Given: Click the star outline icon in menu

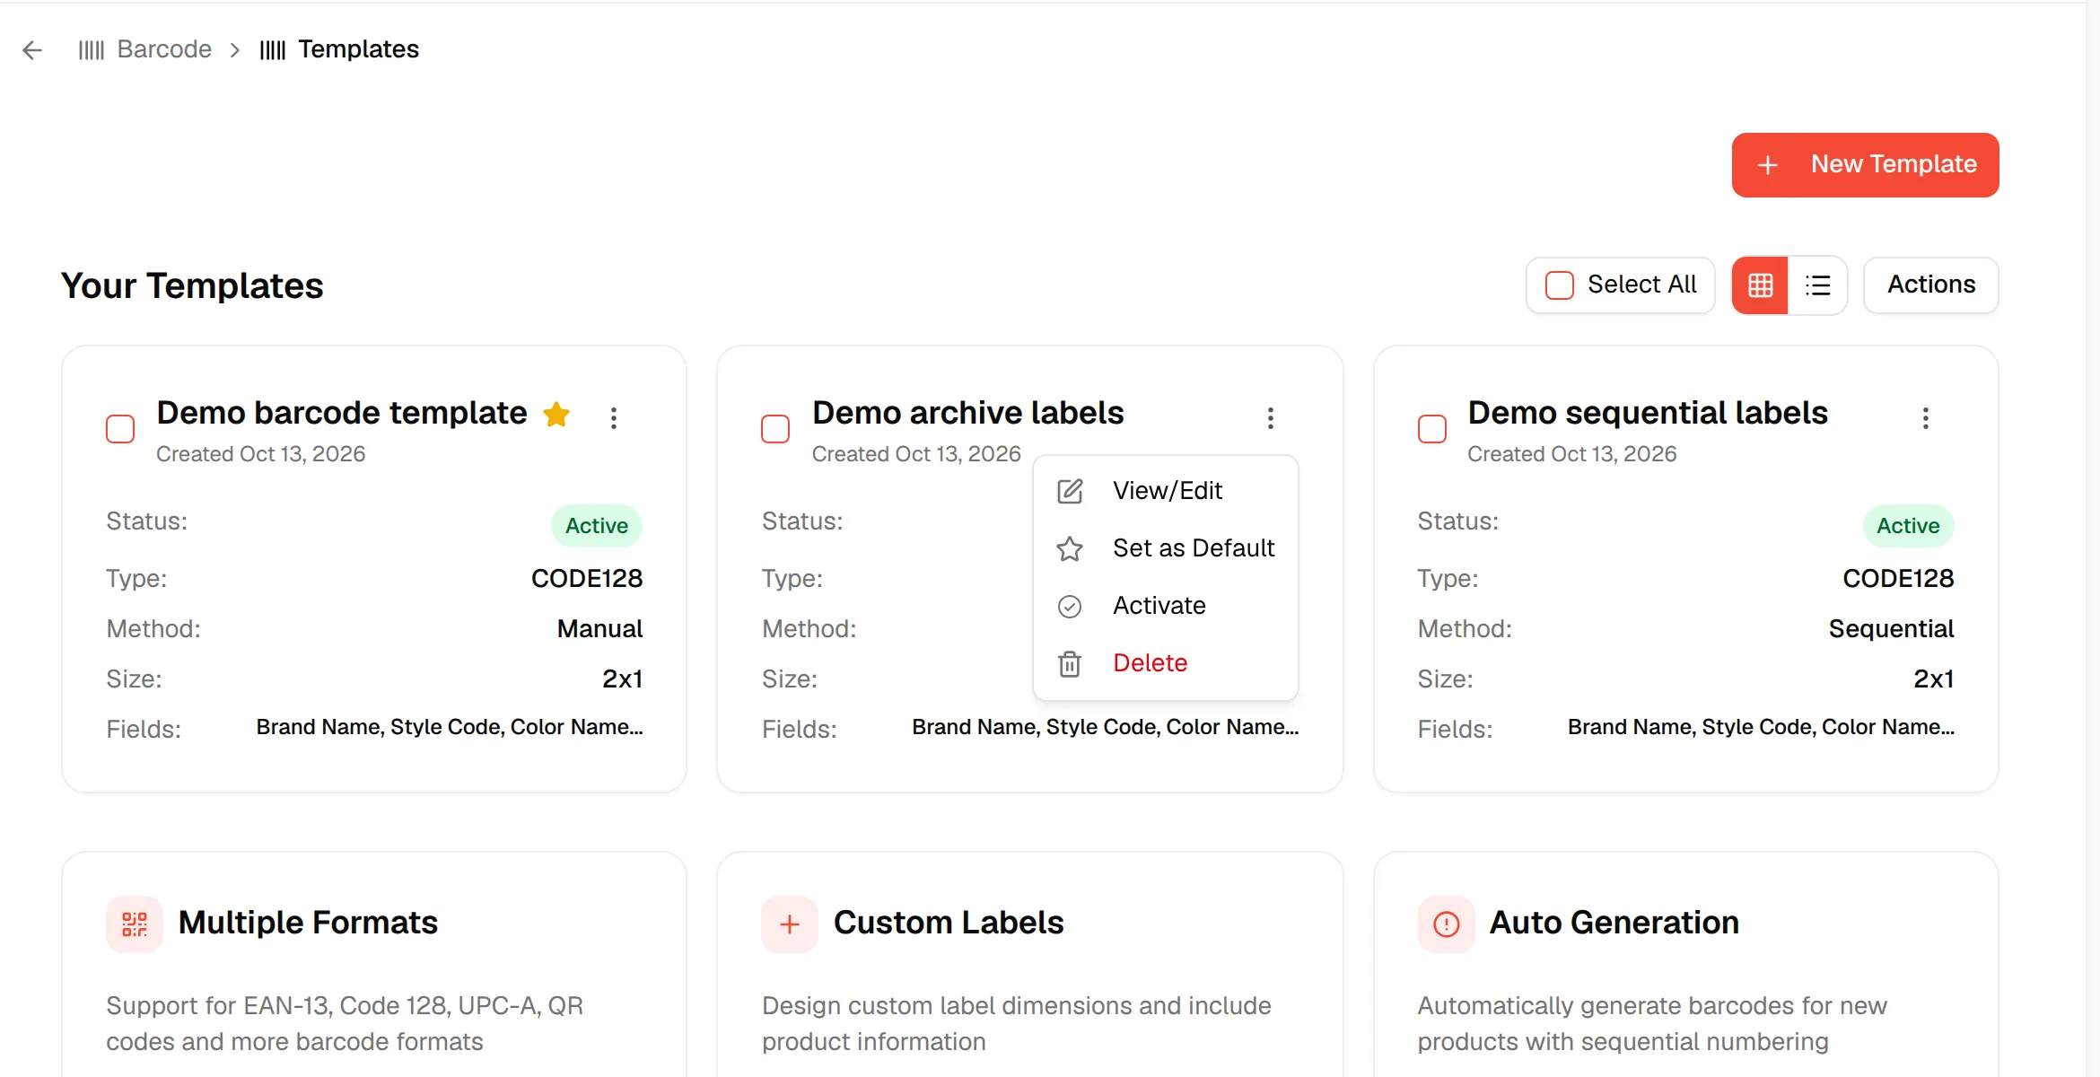Looking at the screenshot, I should 1070,548.
